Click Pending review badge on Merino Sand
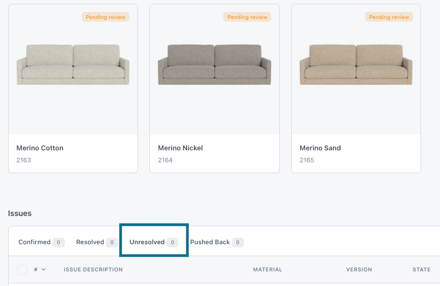The height and width of the screenshot is (286, 440). pyautogui.click(x=388, y=17)
